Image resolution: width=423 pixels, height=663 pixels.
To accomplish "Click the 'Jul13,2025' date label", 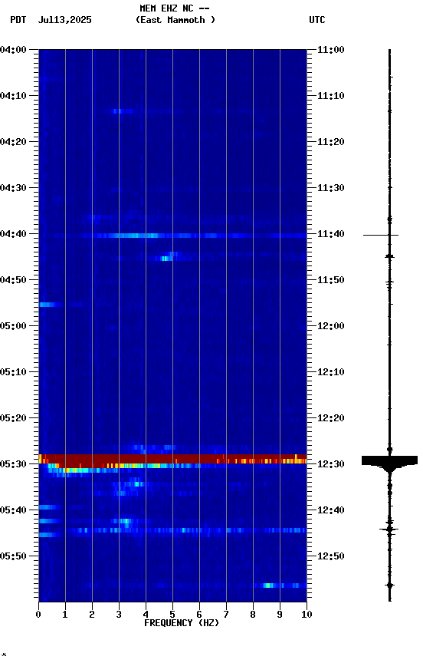I will pos(64,20).
